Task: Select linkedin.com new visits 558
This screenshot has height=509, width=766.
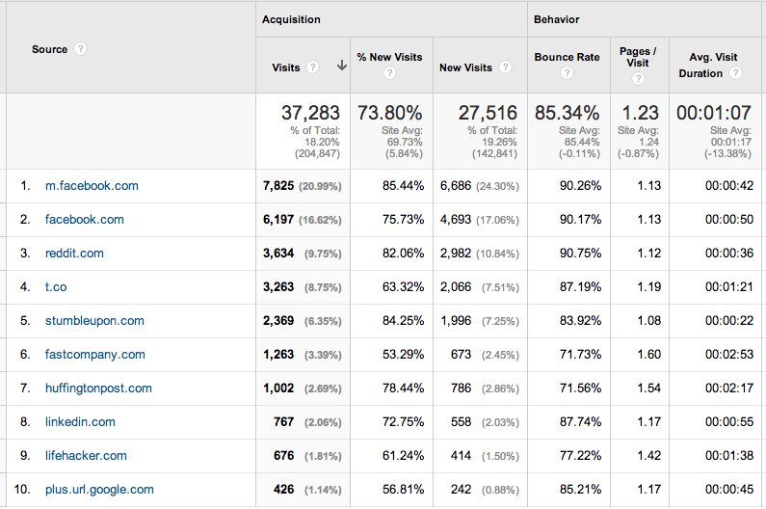Action: point(462,422)
